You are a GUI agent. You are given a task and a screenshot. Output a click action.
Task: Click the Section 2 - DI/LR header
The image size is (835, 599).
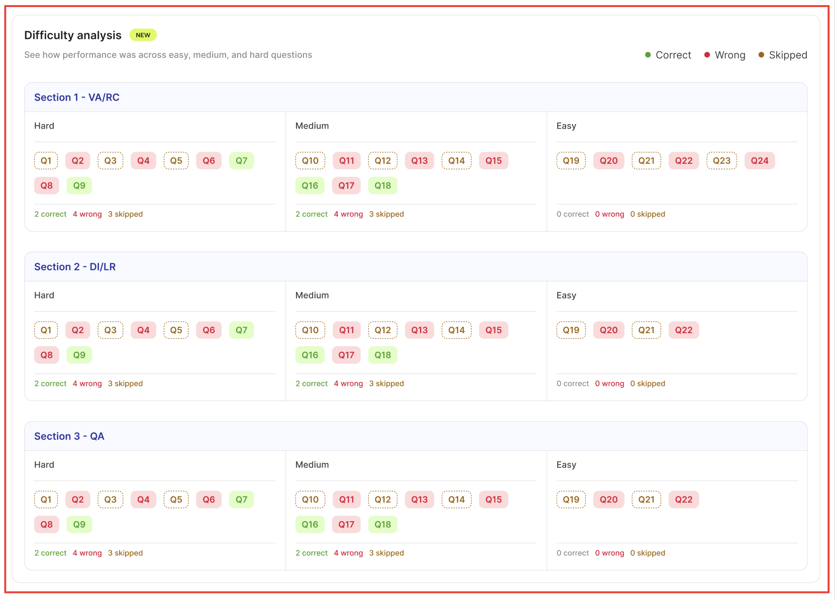click(75, 267)
